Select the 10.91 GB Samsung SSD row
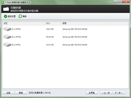The width and height of the screenshot is (131, 98). [x=65, y=45]
